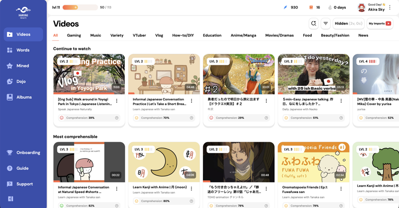Open channel Daily Japanese with Naoko
399x208 pixels.
(x=300, y=109)
